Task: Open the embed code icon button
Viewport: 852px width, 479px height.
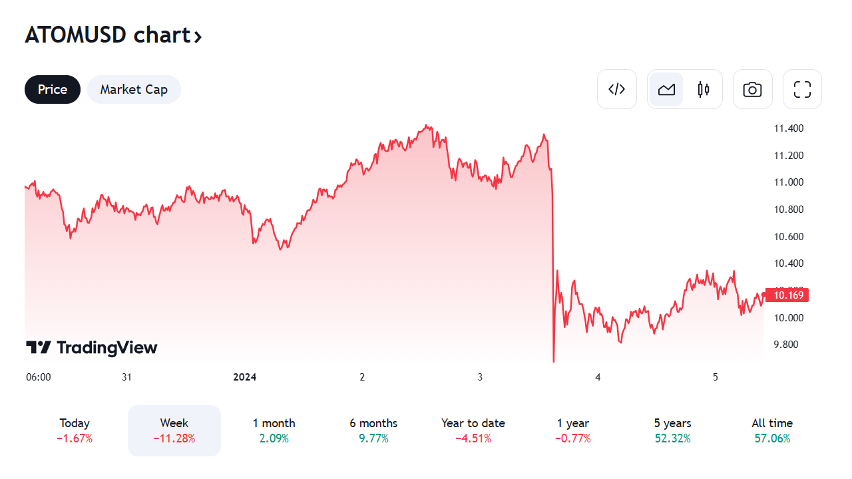Action: (617, 89)
